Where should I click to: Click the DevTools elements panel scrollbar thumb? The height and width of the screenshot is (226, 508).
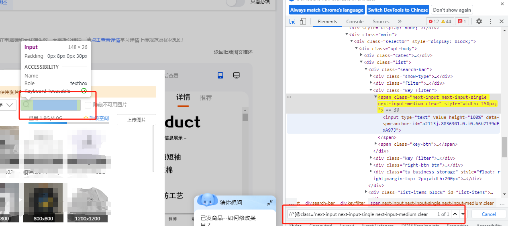tap(505, 147)
